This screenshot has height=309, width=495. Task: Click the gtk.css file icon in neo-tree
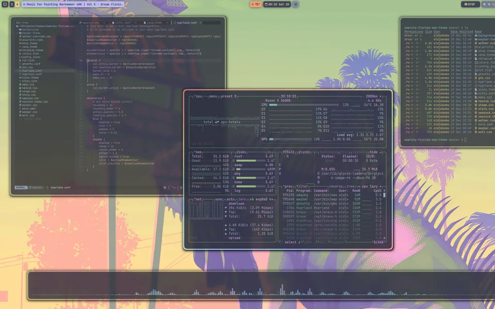[20, 67]
